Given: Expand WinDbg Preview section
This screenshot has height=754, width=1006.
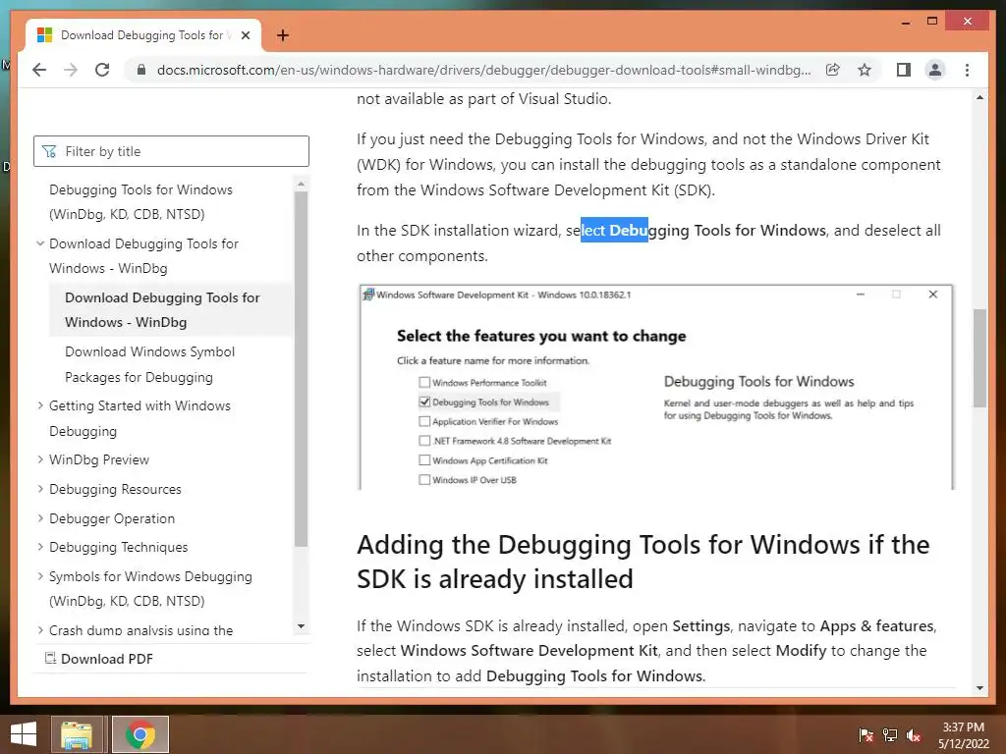Looking at the screenshot, I should pos(40,459).
